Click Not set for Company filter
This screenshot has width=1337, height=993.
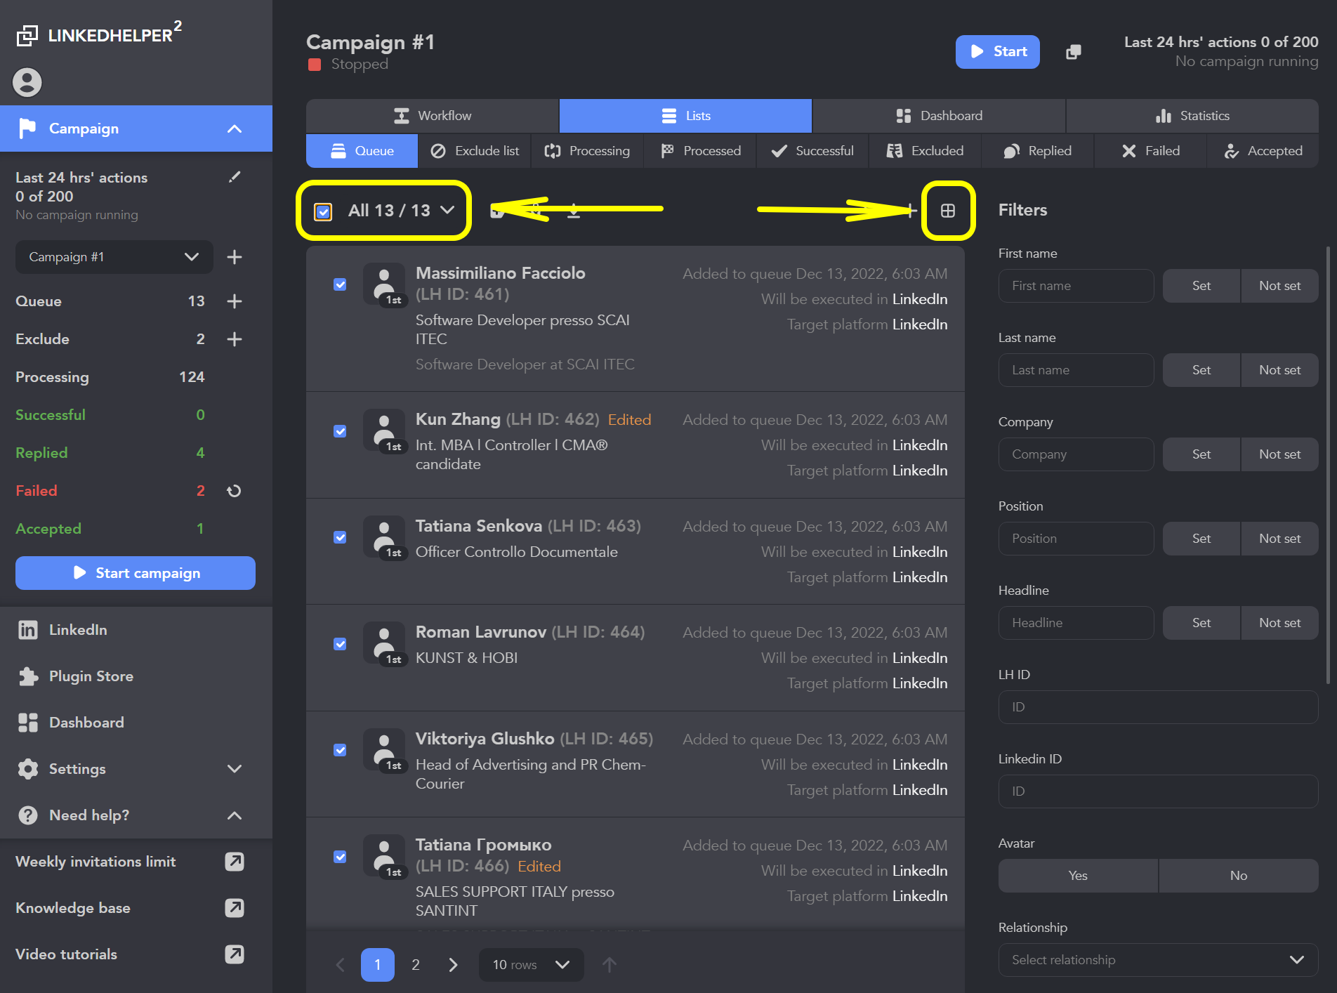1279,454
